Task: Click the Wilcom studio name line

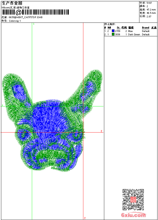Action: 16,8
